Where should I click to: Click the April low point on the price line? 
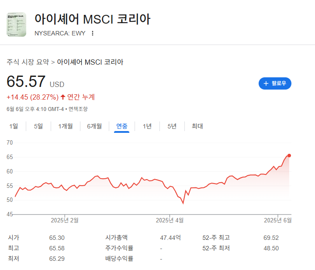point(183,204)
